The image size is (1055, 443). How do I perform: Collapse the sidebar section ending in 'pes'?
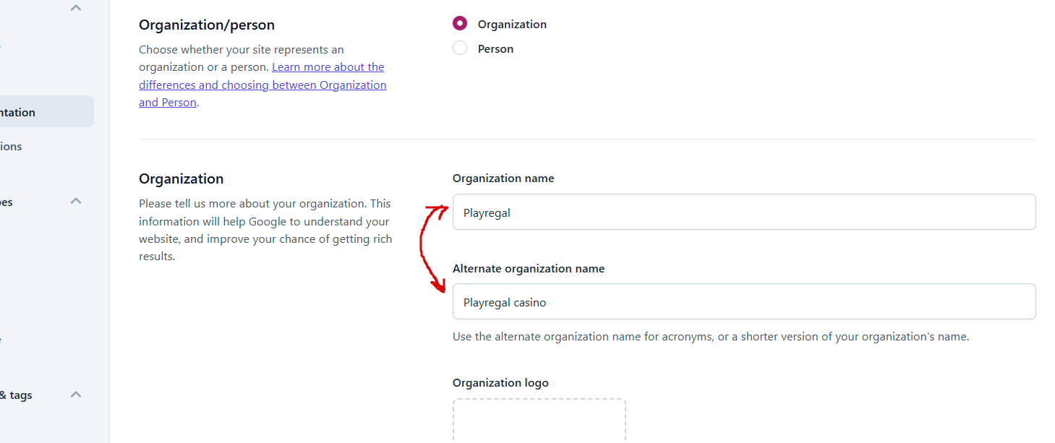point(76,201)
